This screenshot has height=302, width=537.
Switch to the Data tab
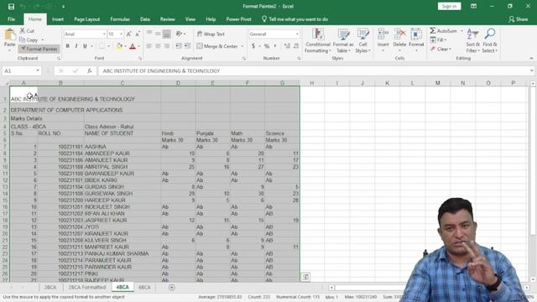click(145, 19)
